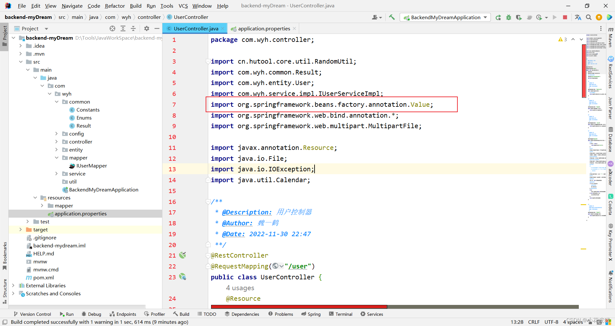Viewport: 615px width, 326px height.
Task: Open the Refactor menu
Action: coord(115,6)
